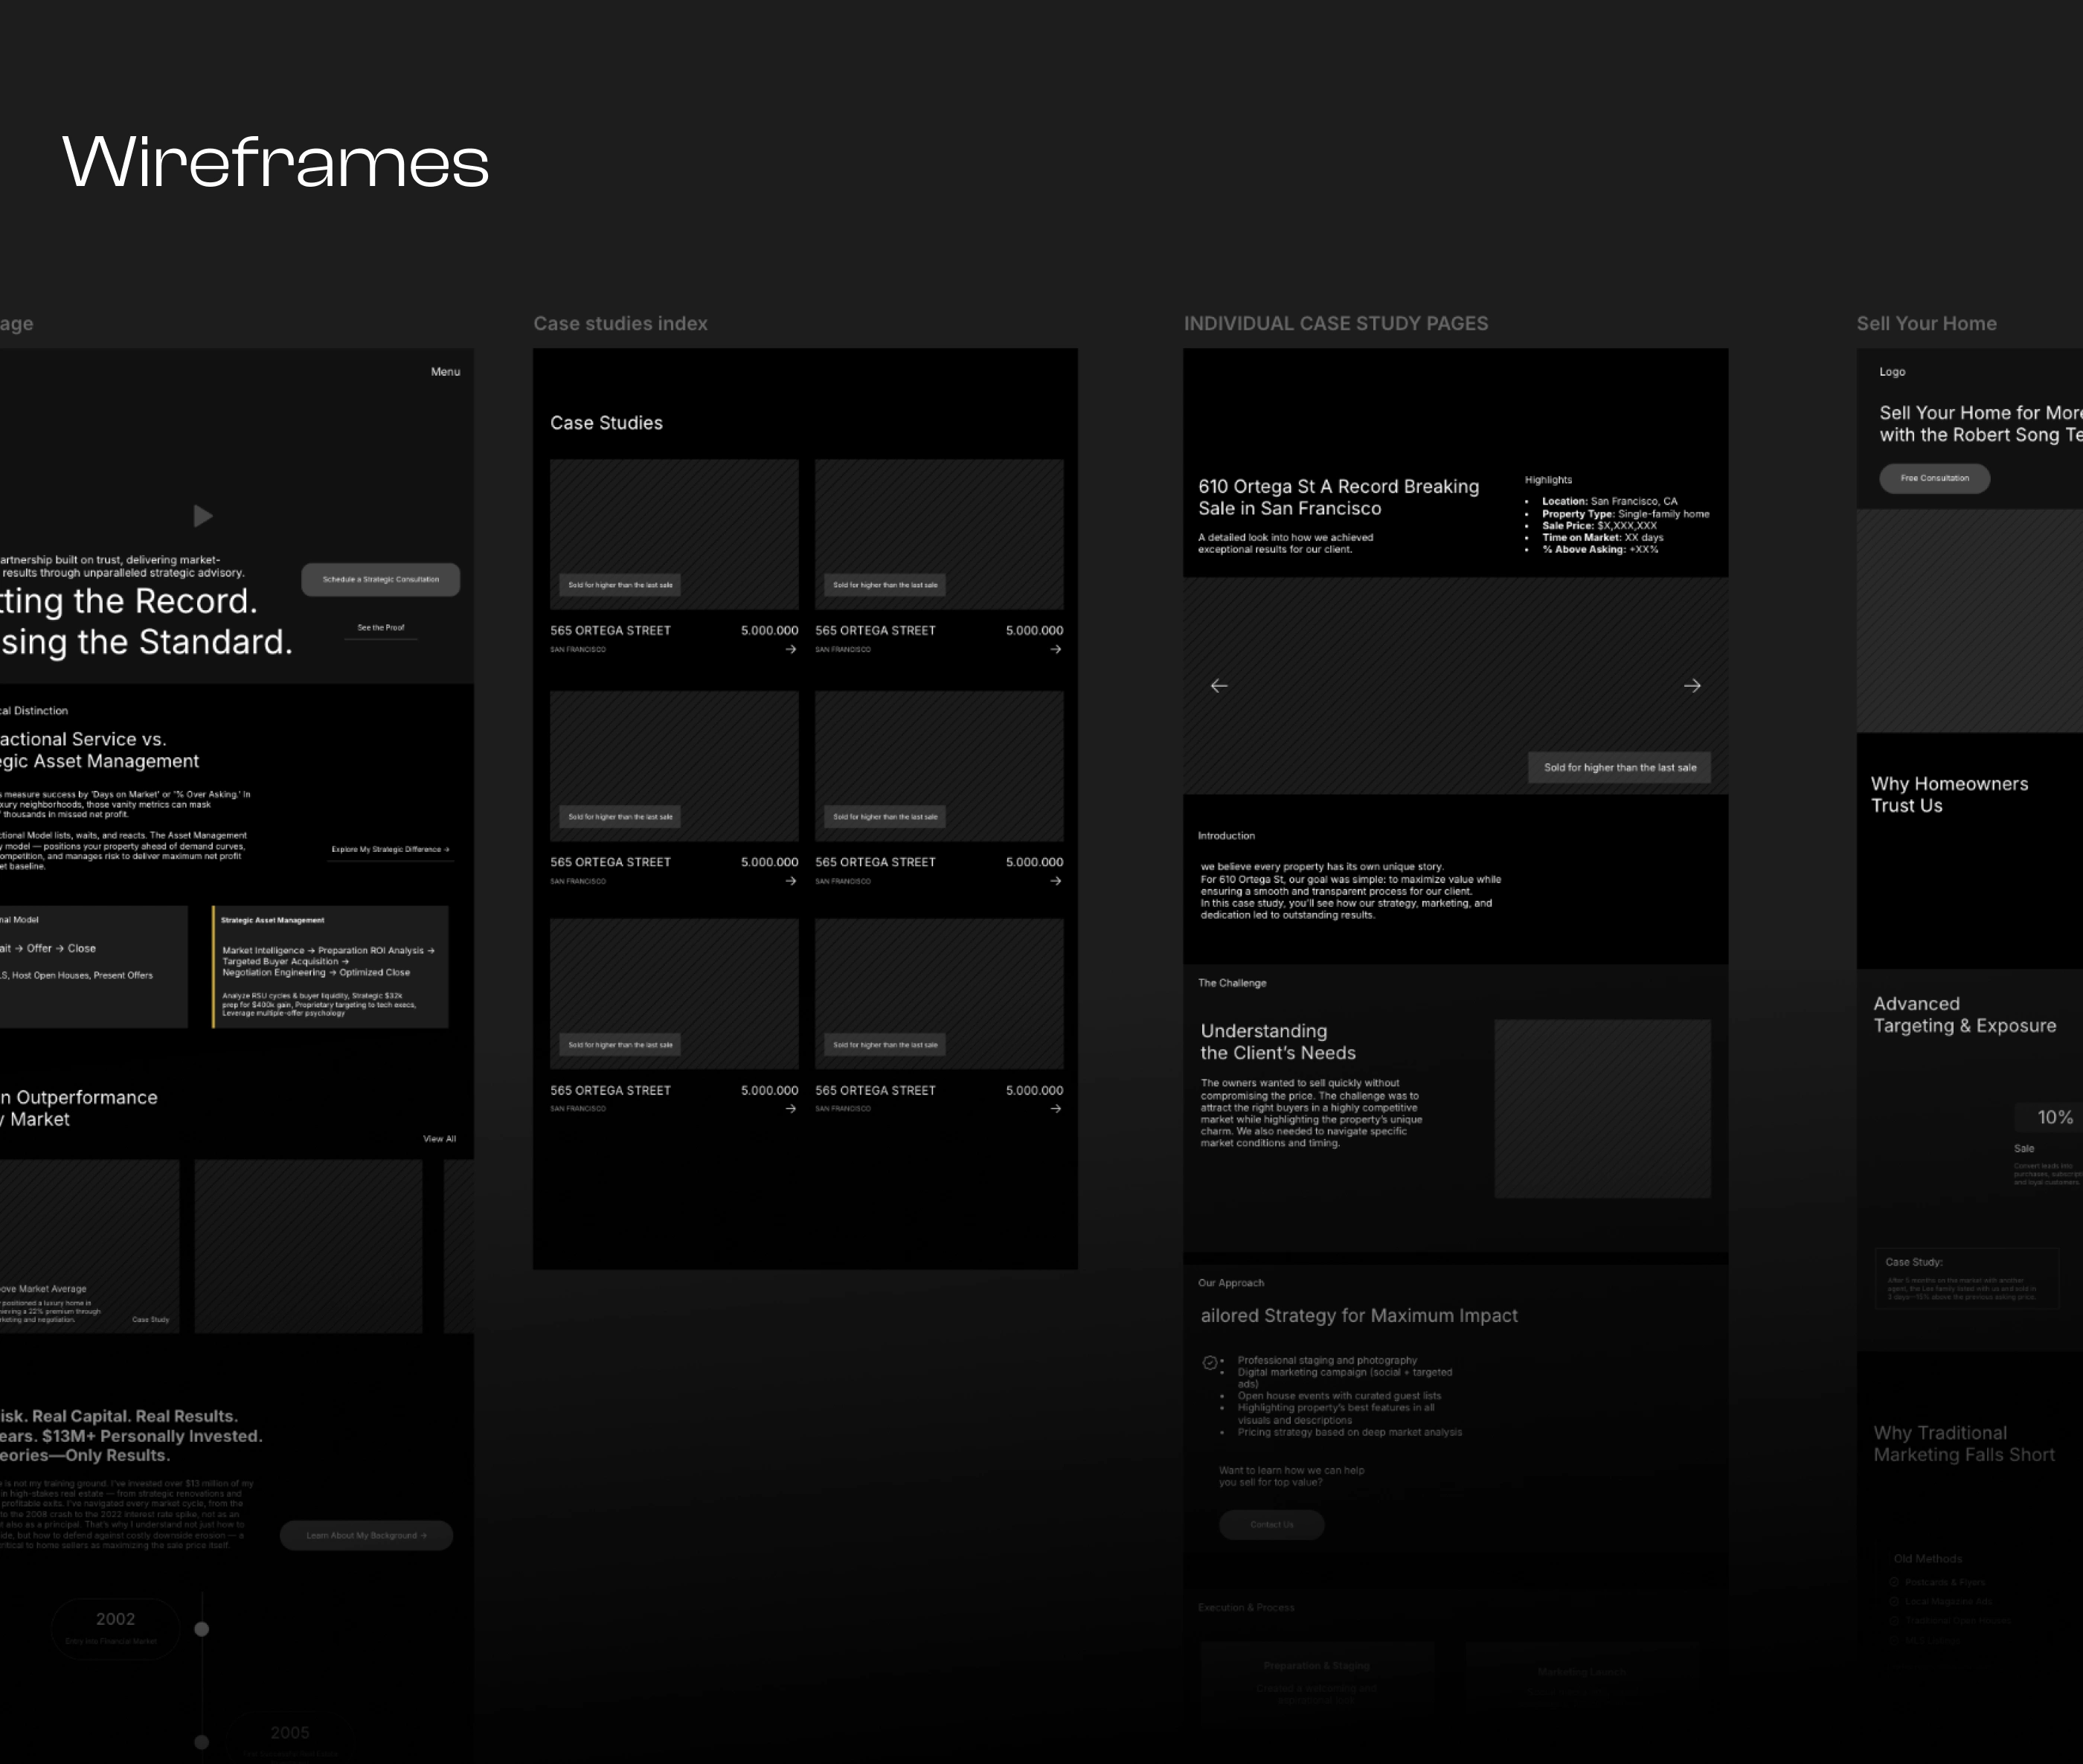Click the Case Study: Lee family card
The image size is (2083, 1764).
(x=1967, y=1278)
